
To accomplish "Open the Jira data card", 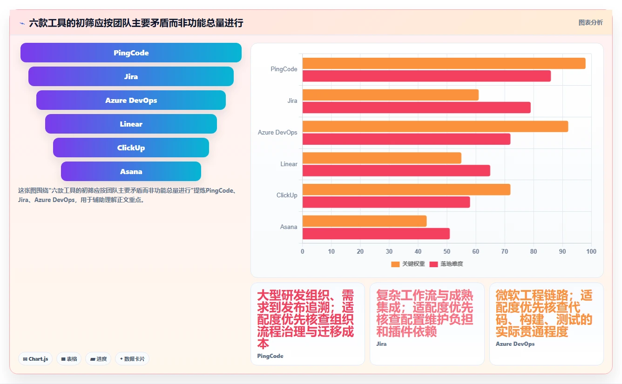I will 427,324.
